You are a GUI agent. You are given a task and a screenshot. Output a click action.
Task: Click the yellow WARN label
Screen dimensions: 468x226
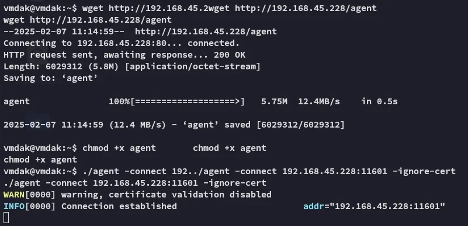pos(14,195)
